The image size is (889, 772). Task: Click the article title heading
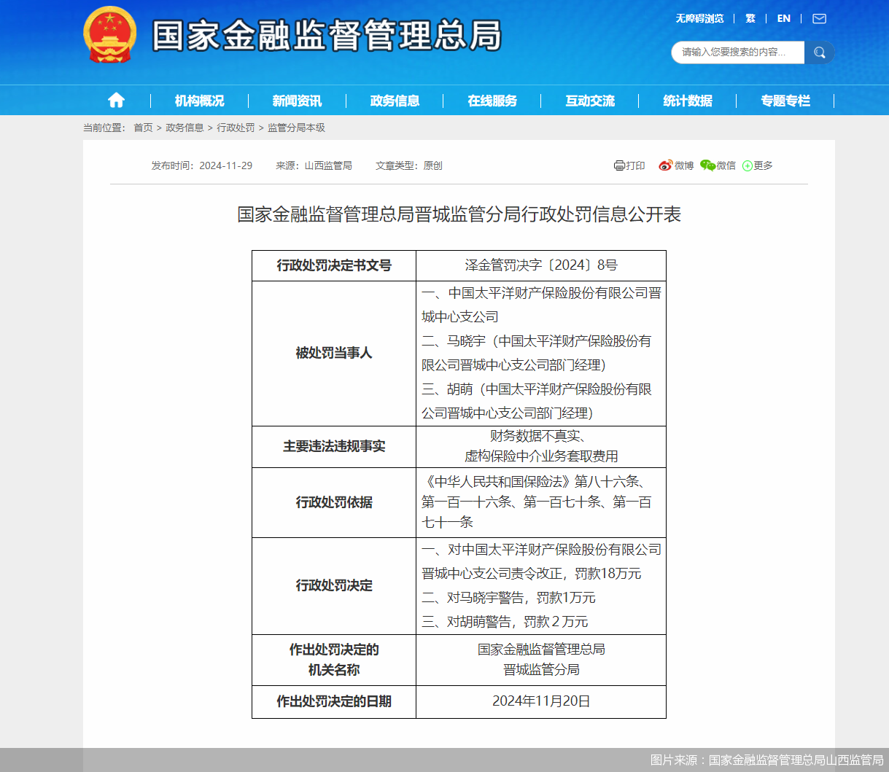459,214
